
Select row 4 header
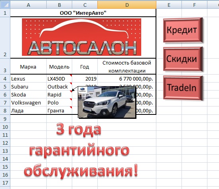point(5,79)
